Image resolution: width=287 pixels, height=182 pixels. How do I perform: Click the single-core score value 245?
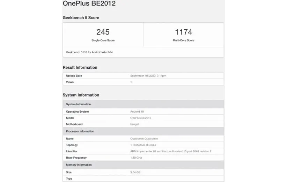point(103,32)
